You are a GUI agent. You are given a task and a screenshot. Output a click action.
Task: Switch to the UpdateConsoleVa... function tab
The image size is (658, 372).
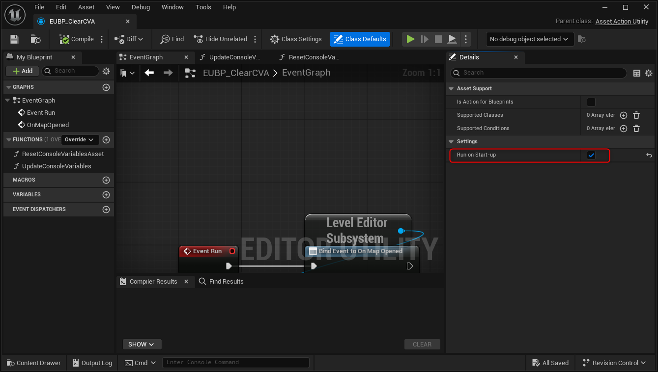[234, 57]
